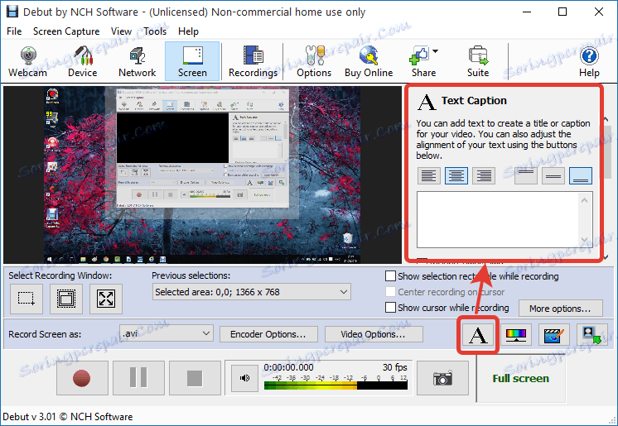Choose the window selection recording tool
The height and width of the screenshot is (426, 618).
[x=66, y=299]
